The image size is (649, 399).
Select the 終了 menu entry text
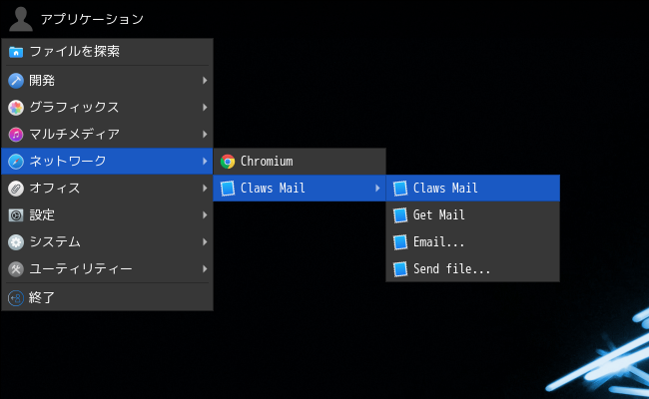tap(41, 297)
